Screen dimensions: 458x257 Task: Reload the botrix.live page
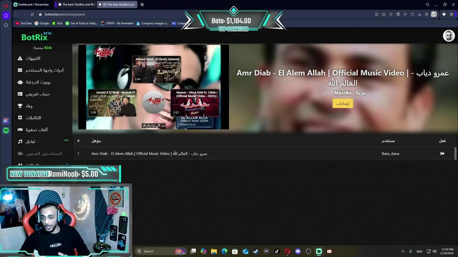(32, 14)
